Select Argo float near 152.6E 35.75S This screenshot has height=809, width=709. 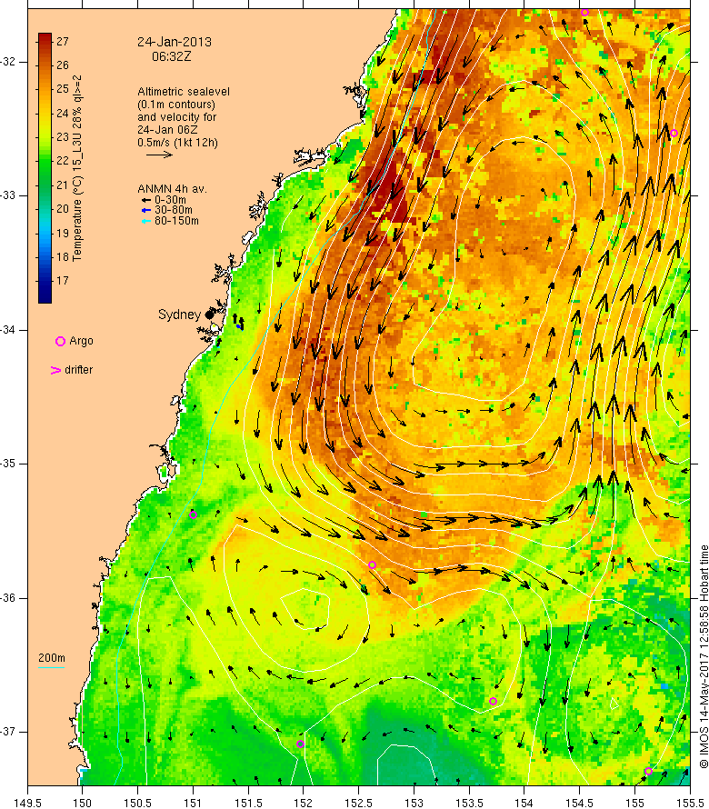pyautogui.click(x=372, y=565)
